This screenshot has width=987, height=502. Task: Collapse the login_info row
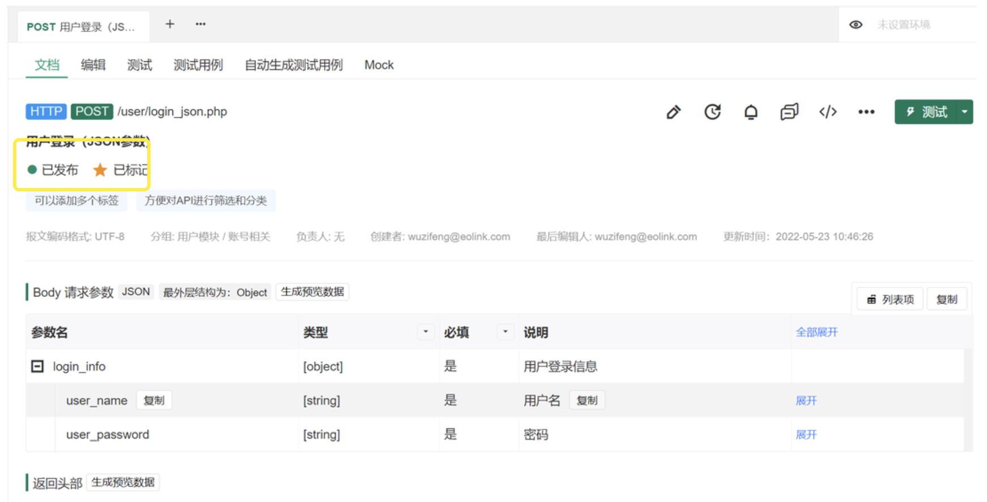(x=37, y=367)
